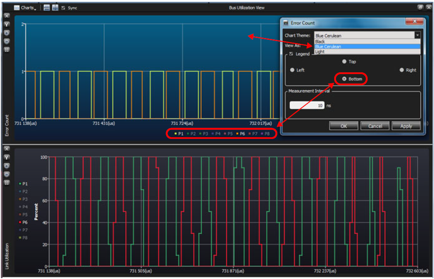
Task: Click the Measurement Interval value field
Action: click(x=307, y=105)
